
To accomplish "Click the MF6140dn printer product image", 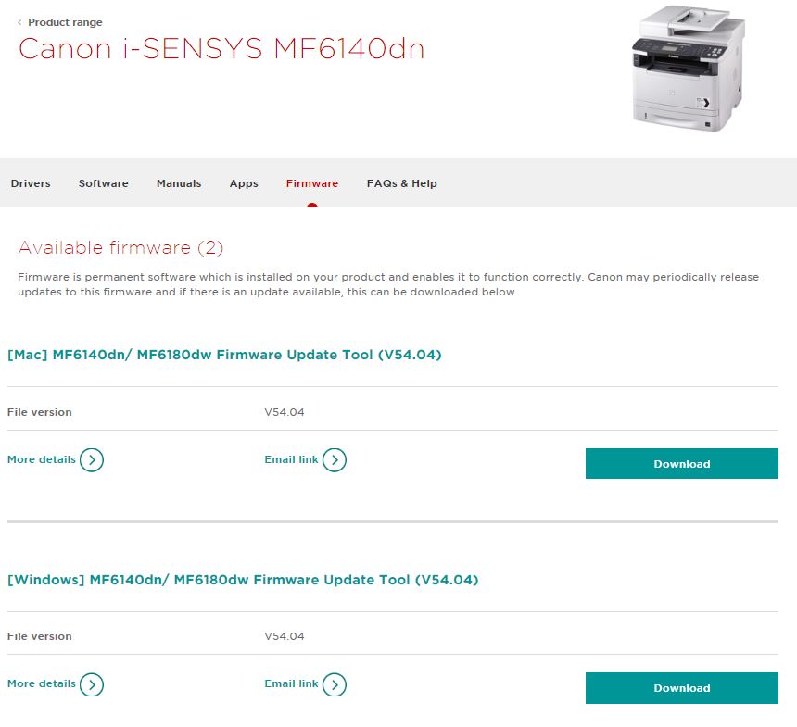I will tap(689, 69).
